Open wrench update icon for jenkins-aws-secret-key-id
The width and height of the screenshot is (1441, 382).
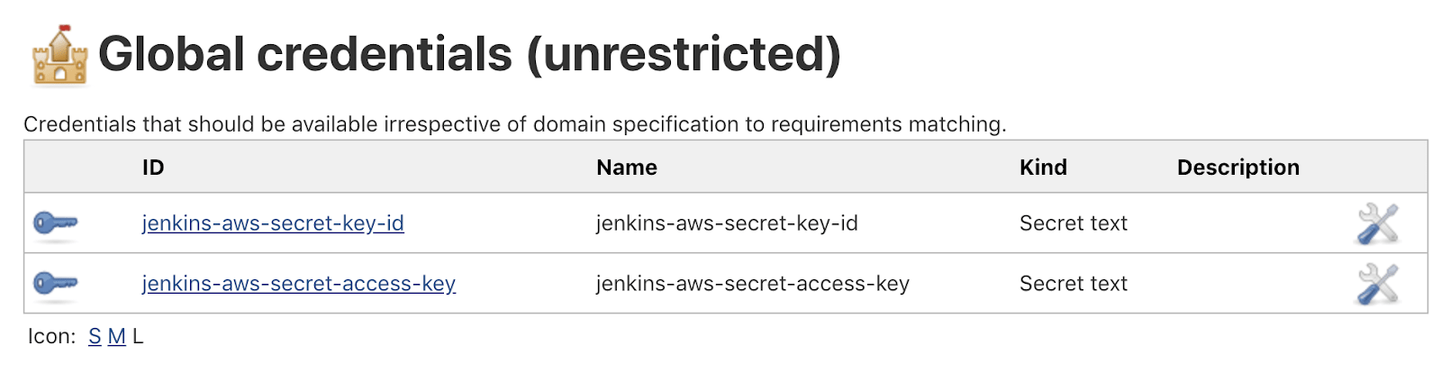pyautogui.click(x=1377, y=223)
